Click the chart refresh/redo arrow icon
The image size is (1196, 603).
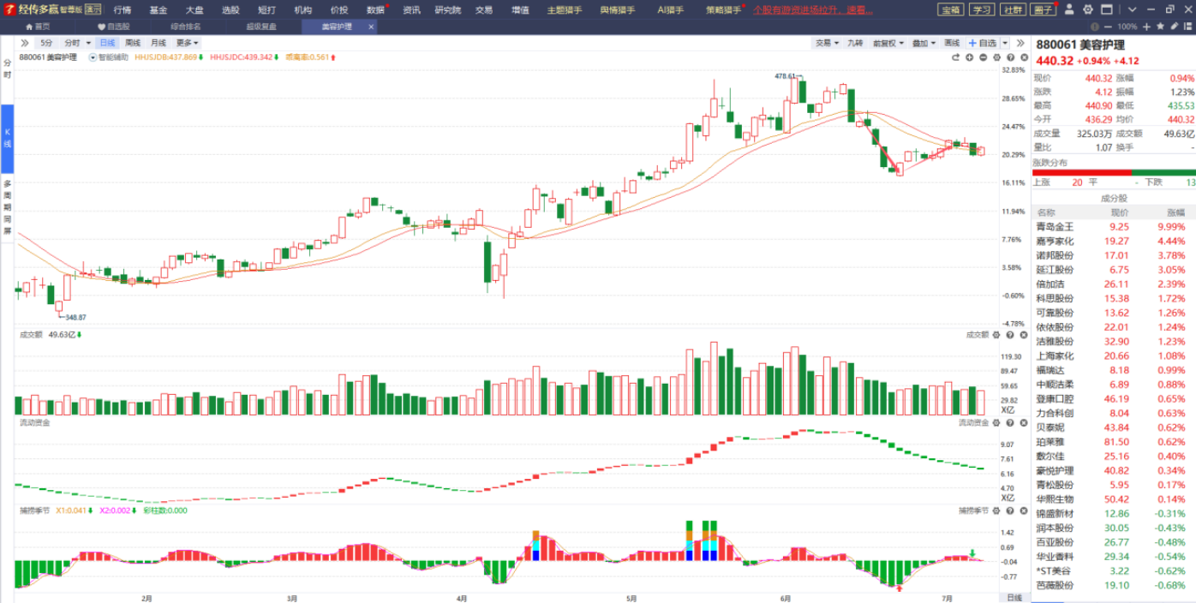[955, 57]
